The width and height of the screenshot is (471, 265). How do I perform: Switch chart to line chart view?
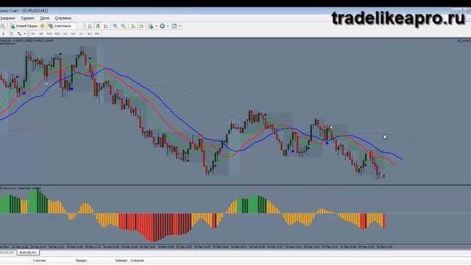point(106,26)
